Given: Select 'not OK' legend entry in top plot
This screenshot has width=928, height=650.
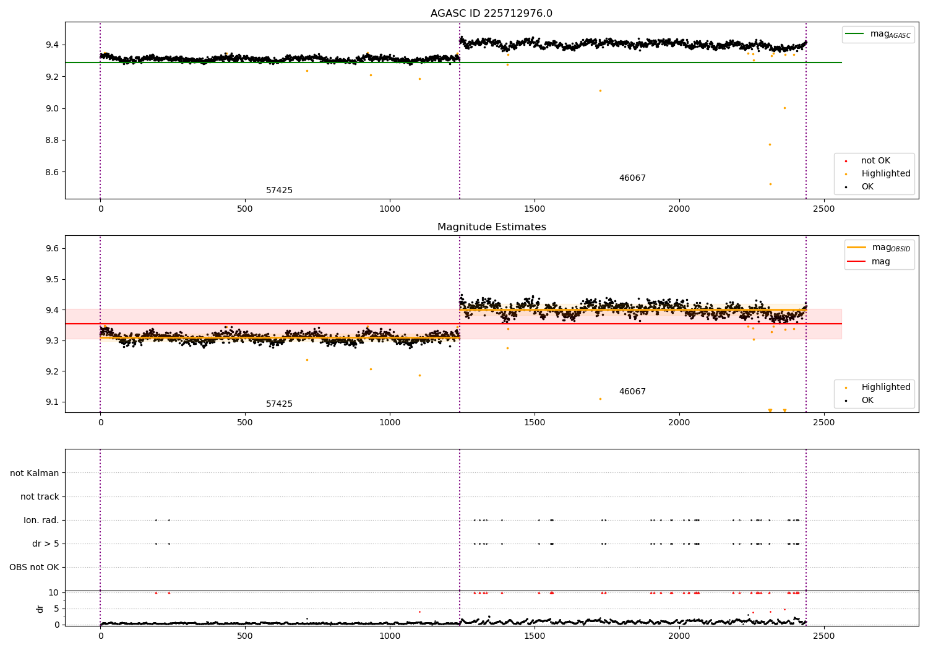Looking at the screenshot, I should [875, 161].
